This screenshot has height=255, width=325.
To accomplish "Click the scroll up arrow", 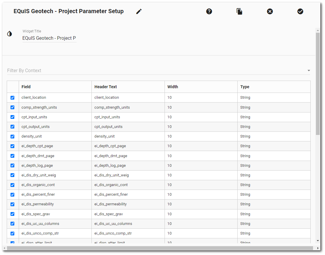I will point(318,30).
